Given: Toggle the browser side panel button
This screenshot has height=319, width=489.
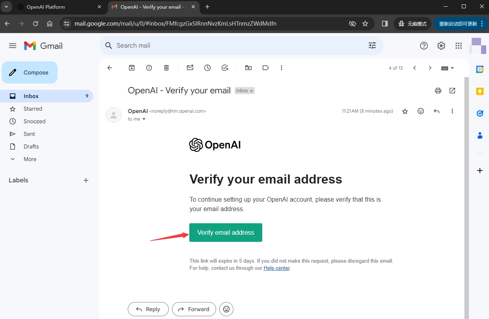Looking at the screenshot, I should tap(385, 24).
